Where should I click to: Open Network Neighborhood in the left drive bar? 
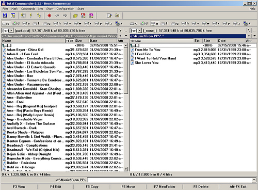pyautogui.click(x=119, y=23)
